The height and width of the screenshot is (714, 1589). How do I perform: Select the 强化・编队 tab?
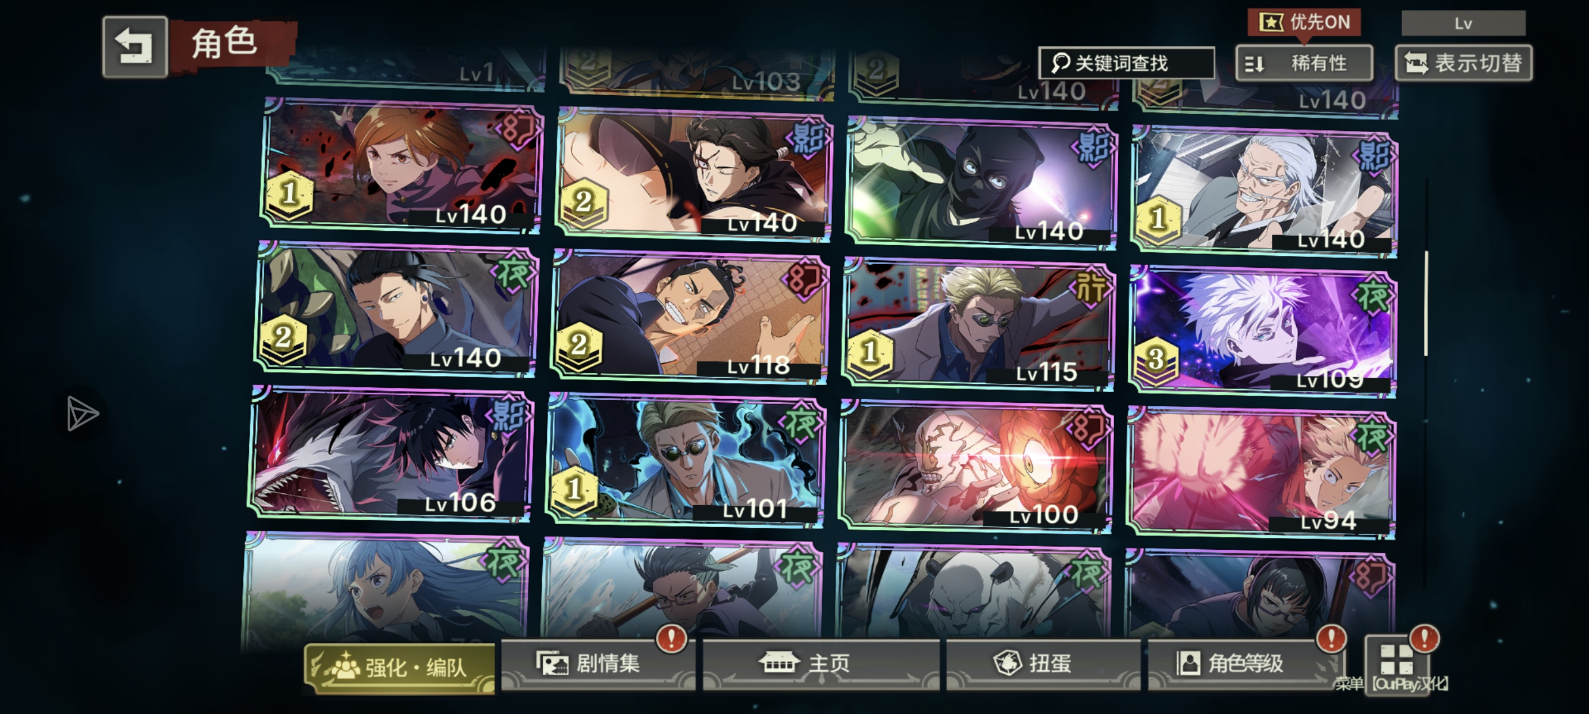(x=400, y=668)
